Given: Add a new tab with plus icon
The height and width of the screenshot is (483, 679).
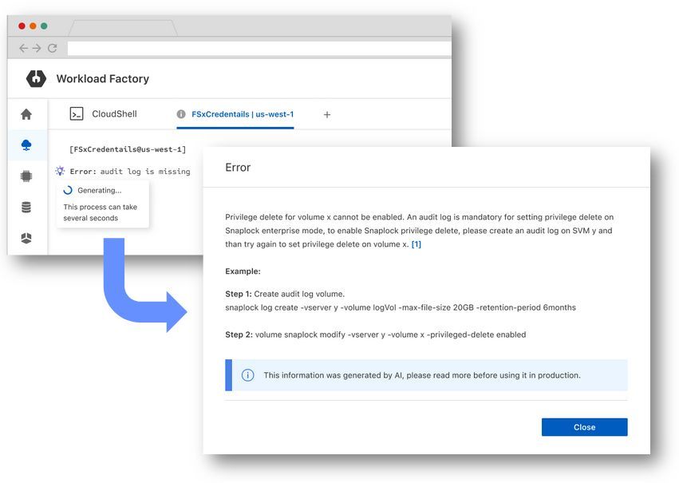Looking at the screenshot, I should click(327, 114).
